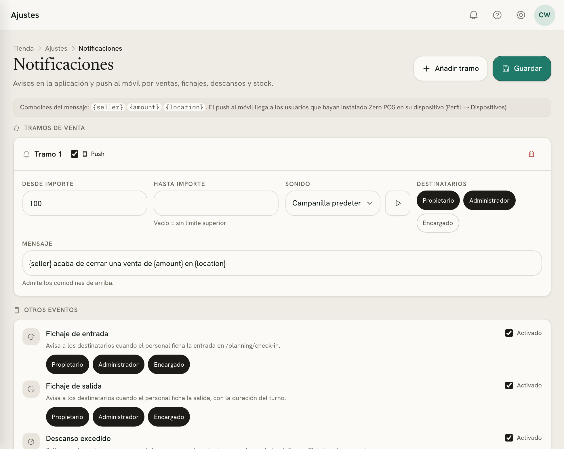
Task: Toggle Propietario recipient in Tramo 1
Action: point(438,200)
